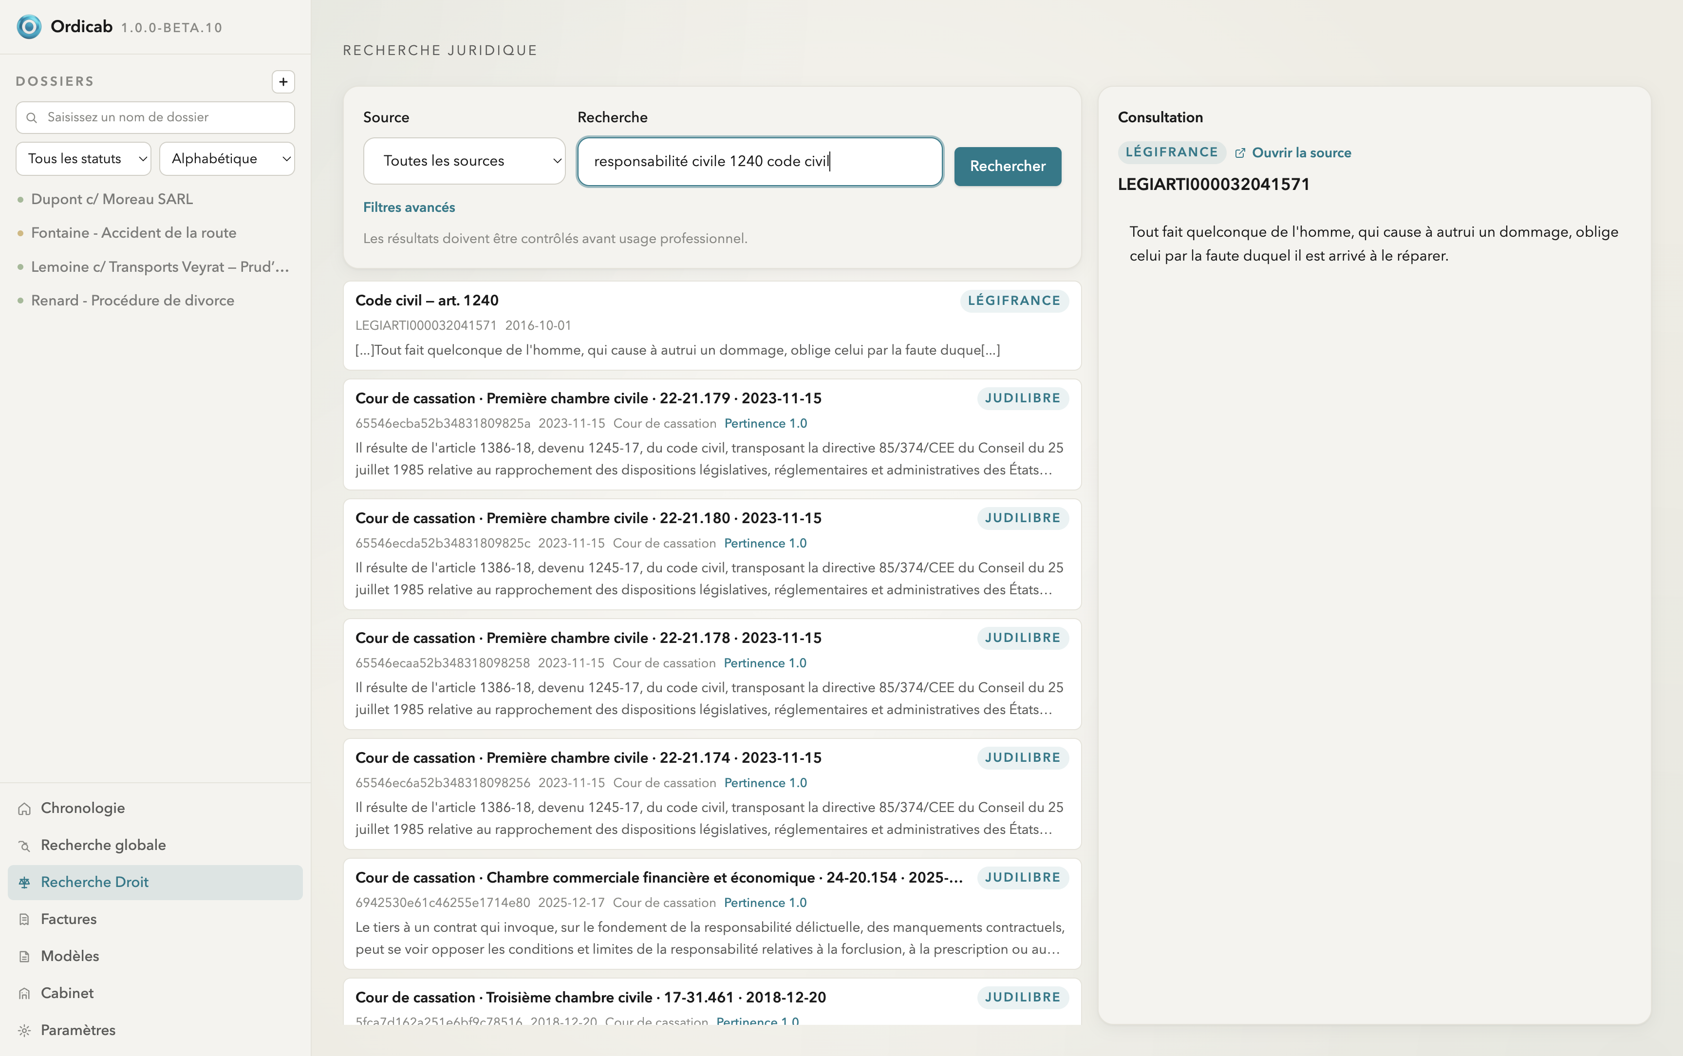Click the Modèles file icon
The image size is (1683, 1056).
click(x=24, y=957)
